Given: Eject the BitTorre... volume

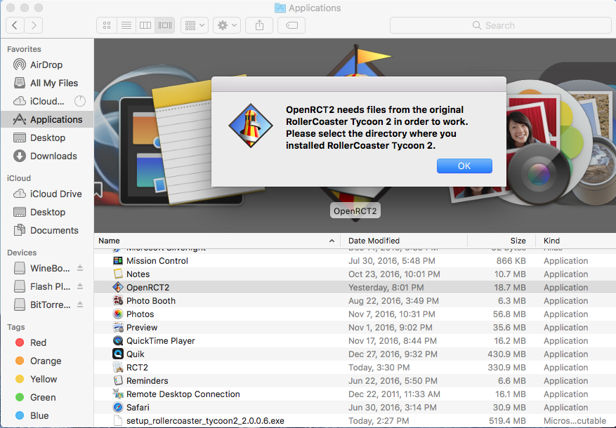Looking at the screenshot, I should point(80,305).
